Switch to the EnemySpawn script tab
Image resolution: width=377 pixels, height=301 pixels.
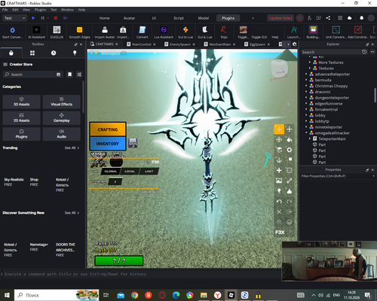[x=179, y=44]
